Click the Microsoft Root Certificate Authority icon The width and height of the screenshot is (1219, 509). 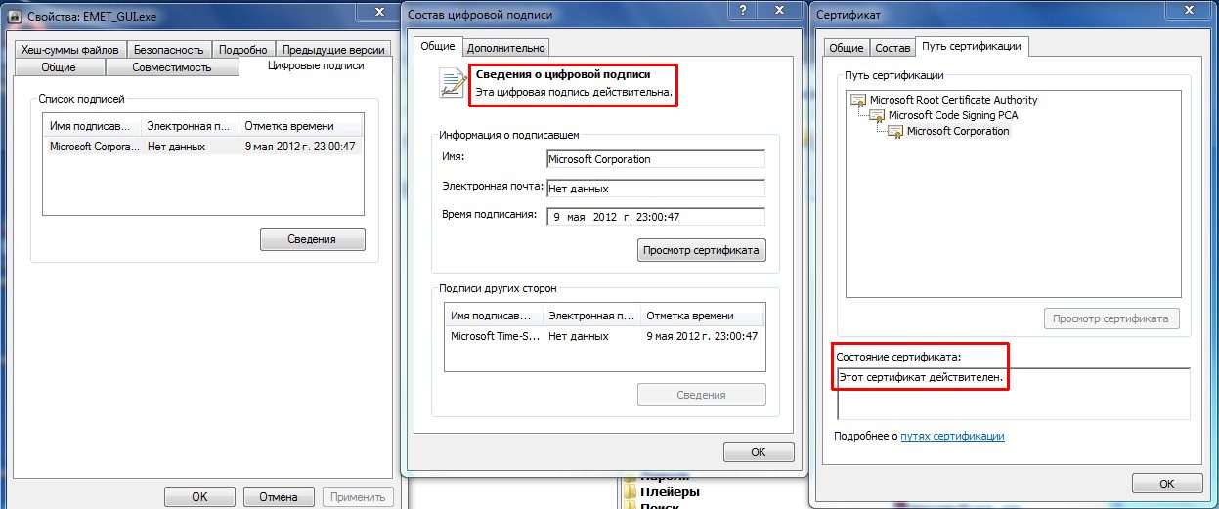click(x=858, y=100)
